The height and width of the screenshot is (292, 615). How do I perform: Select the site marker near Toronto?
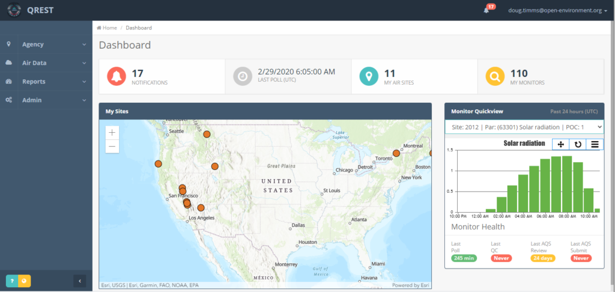[396, 153]
